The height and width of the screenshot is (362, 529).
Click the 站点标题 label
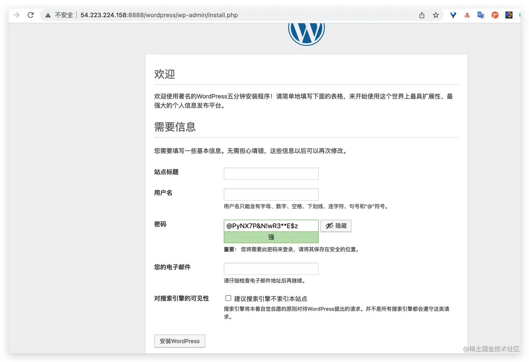[166, 172]
